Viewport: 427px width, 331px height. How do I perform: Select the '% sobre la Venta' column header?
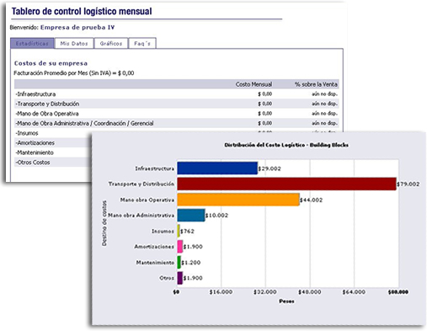316,84
